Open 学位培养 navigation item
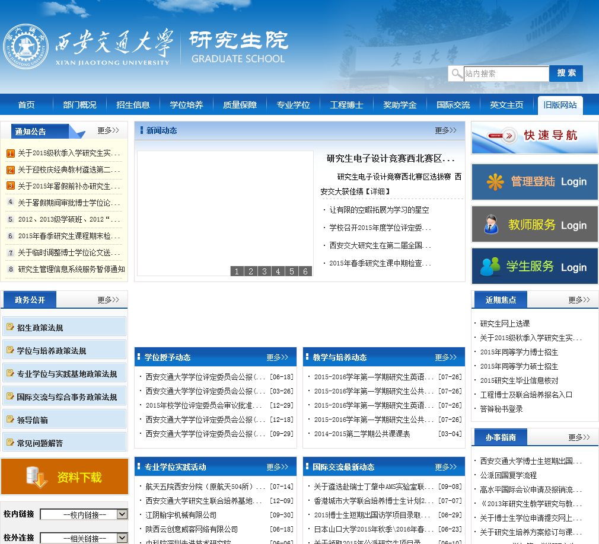The image size is (599, 544). pos(186,105)
